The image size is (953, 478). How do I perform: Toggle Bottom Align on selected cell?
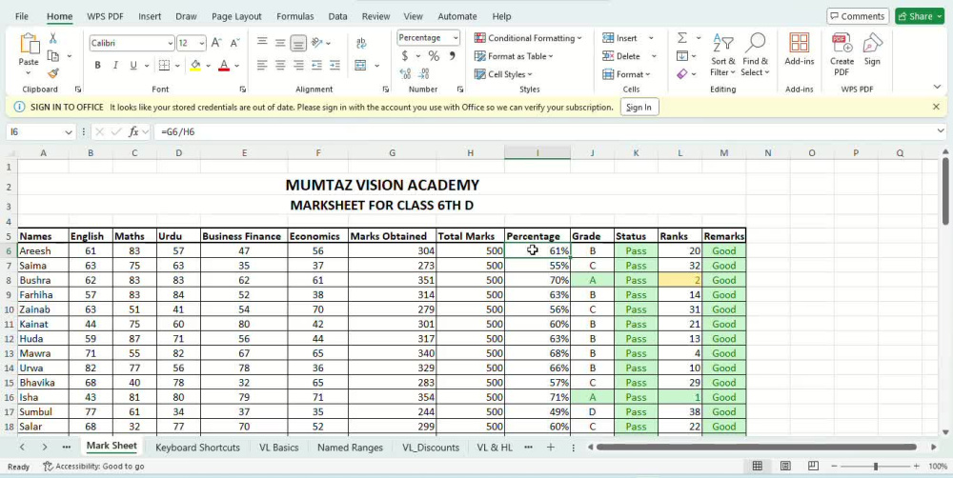(x=298, y=43)
